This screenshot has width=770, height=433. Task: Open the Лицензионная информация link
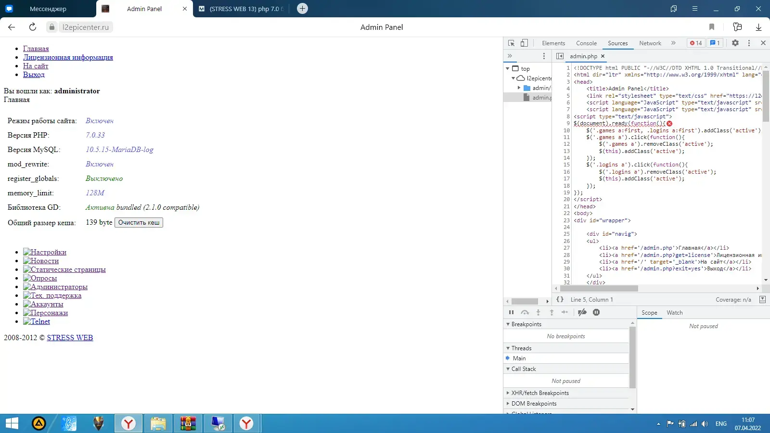pos(68,57)
